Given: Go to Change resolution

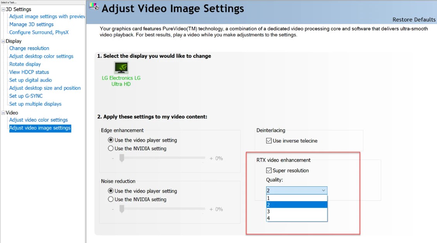Looking at the screenshot, I should [29, 48].
